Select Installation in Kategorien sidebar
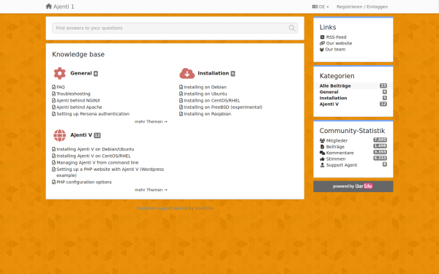 coord(333,98)
